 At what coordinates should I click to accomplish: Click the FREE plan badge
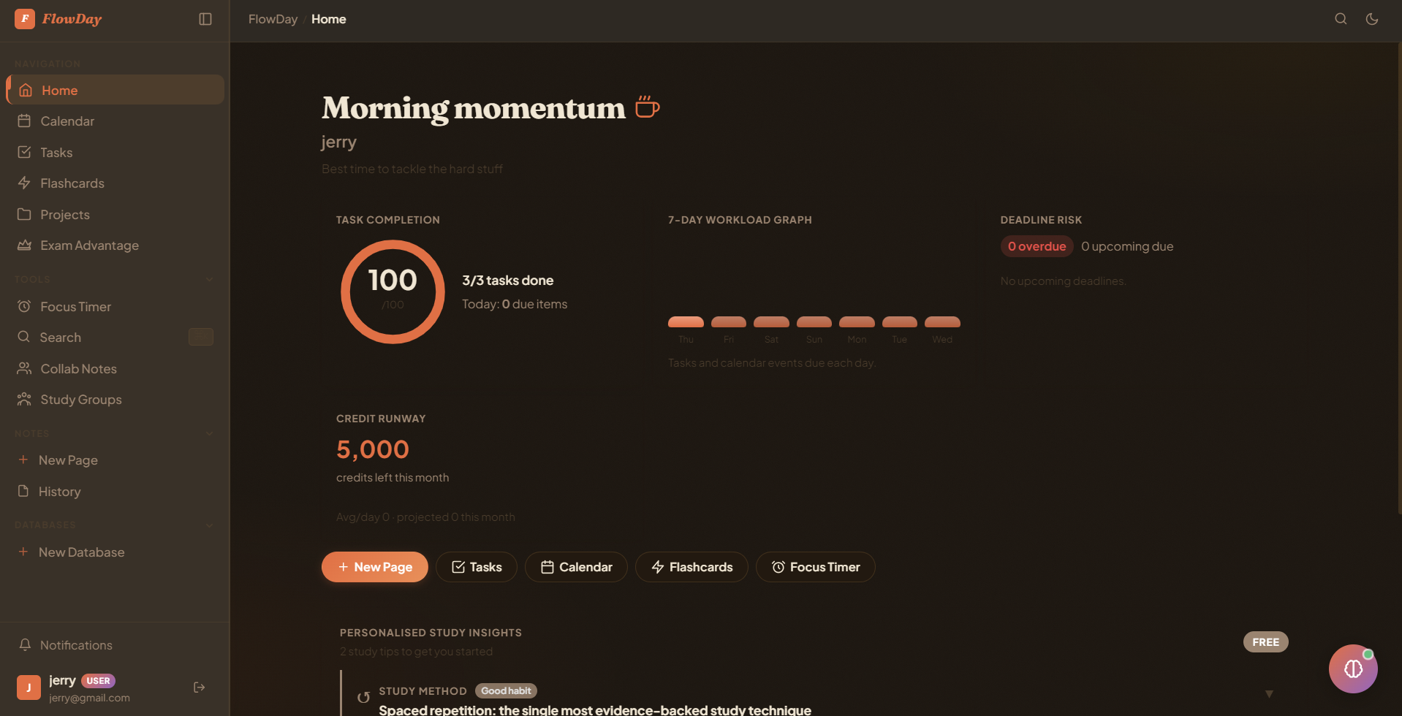(1265, 641)
